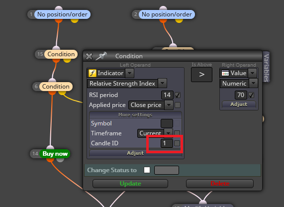This screenshot has height=207, width=284.
Task: Click the Symbol input field
Action: (x=167, y=123)
